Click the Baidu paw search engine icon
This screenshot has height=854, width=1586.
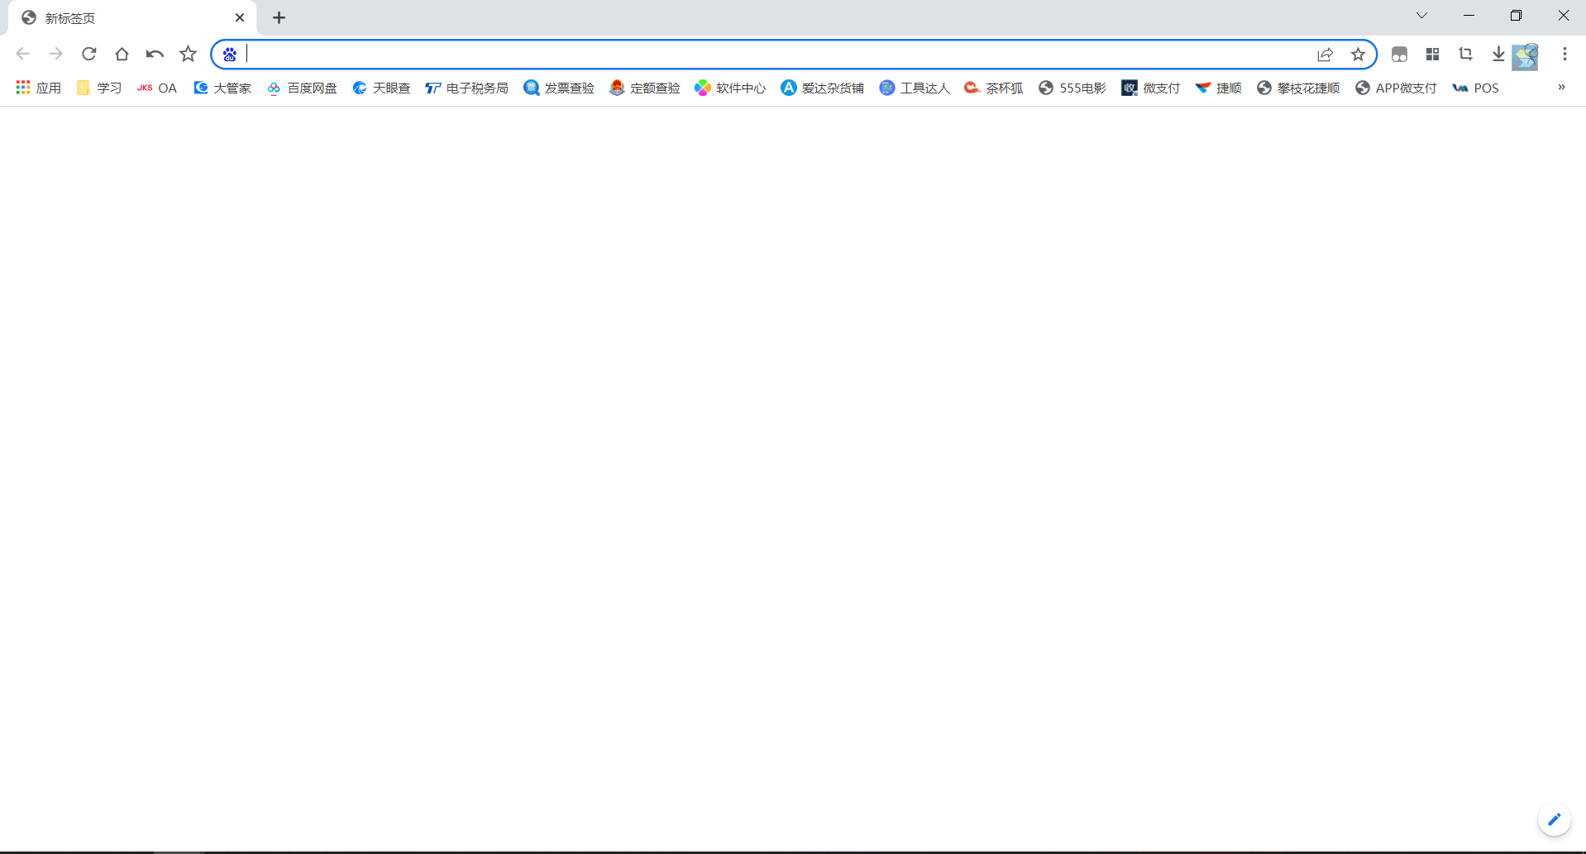[230, 55]
